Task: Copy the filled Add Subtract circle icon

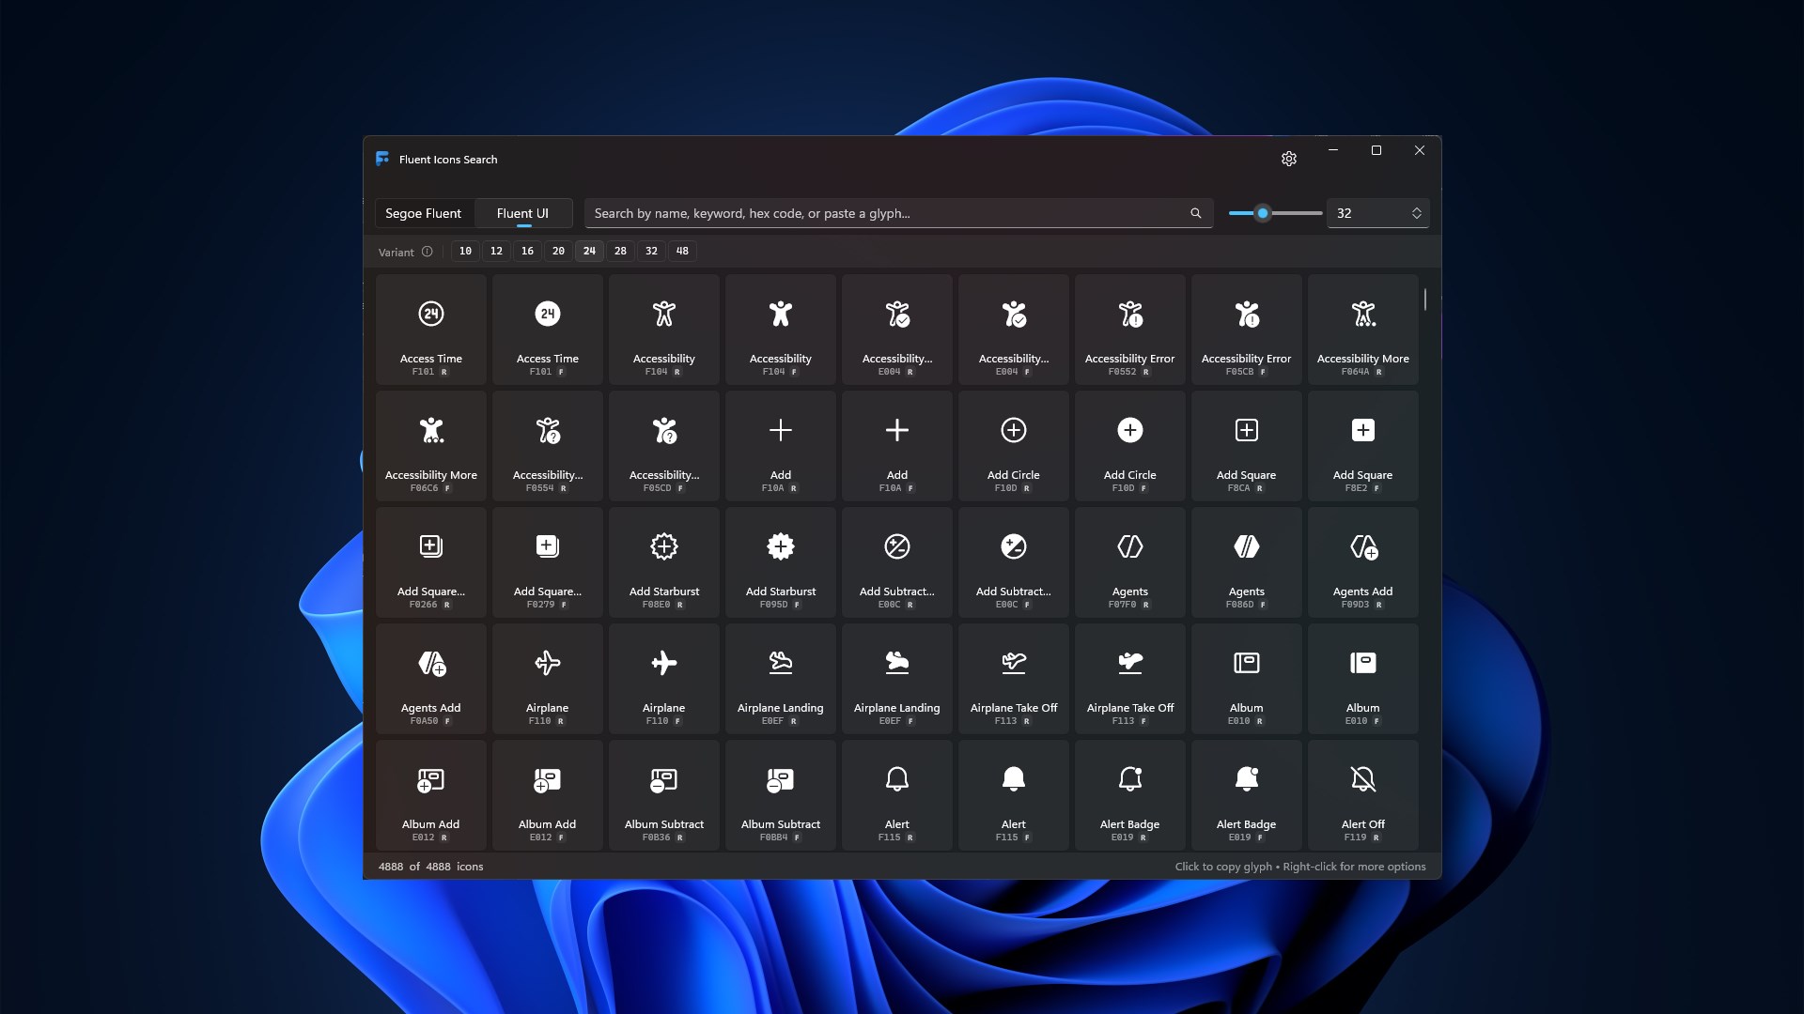Action: pos(1014,562)
